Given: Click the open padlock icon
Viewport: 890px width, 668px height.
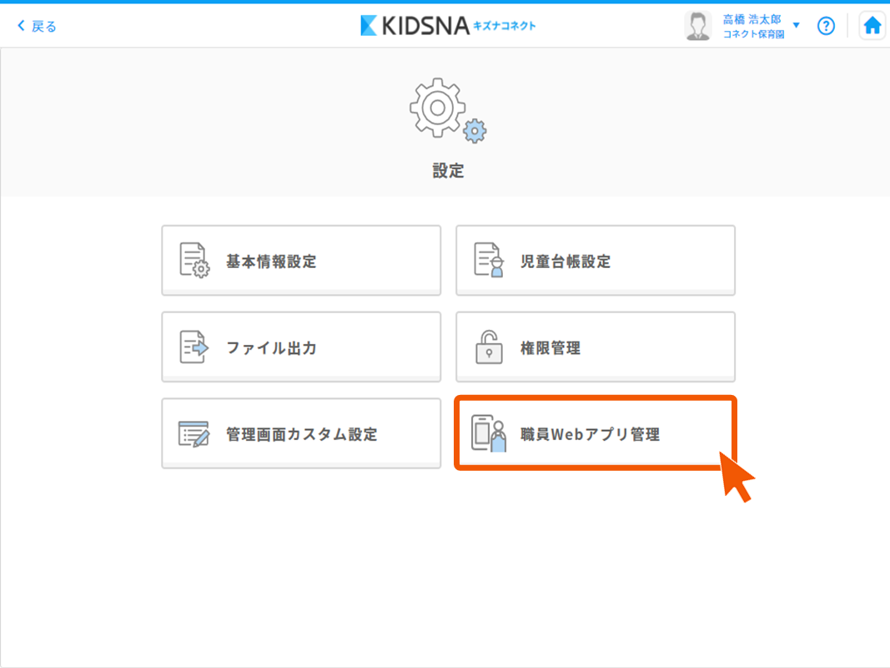Looking at the screenshot, I should tap(489, 347).
